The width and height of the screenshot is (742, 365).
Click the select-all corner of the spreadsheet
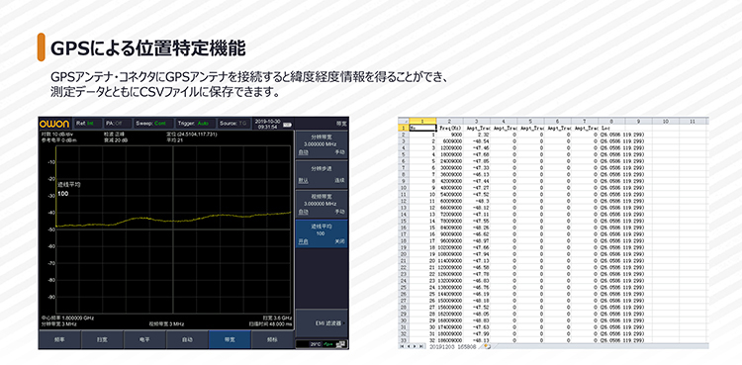coord(404,122)
